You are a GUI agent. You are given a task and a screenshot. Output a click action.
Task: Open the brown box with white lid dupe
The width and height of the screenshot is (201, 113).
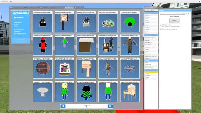coord(86,45)
